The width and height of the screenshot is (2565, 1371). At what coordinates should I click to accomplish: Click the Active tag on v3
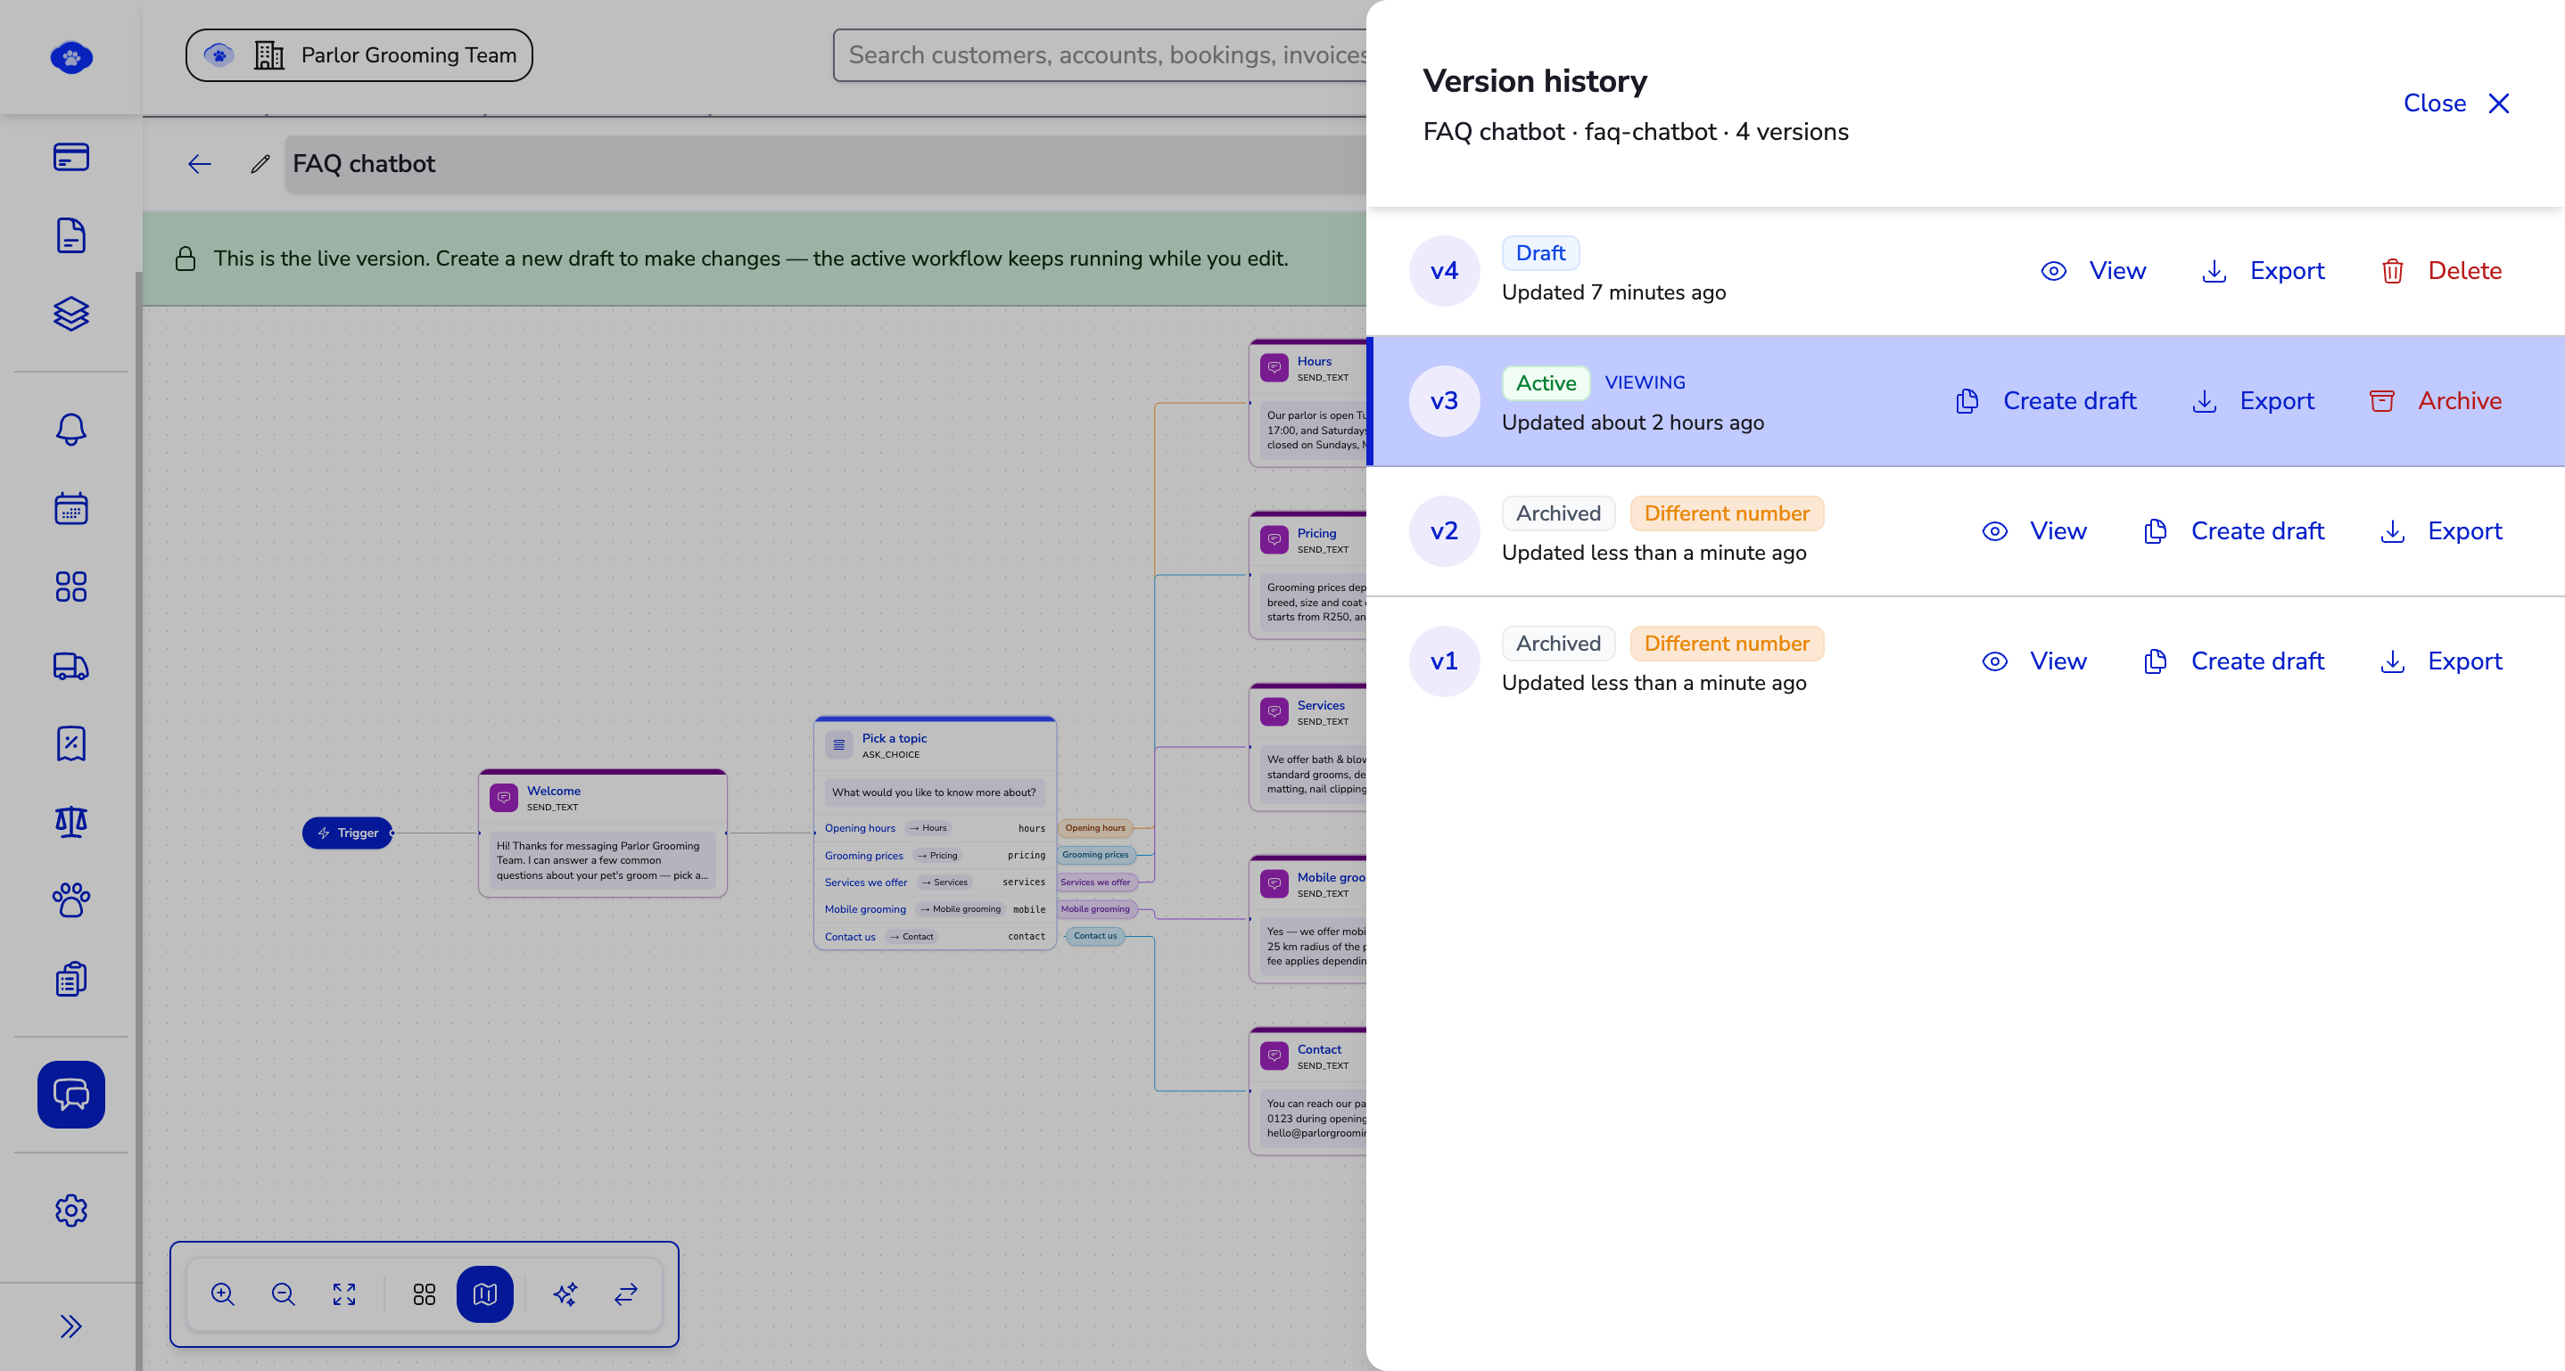pos(1546,383)
